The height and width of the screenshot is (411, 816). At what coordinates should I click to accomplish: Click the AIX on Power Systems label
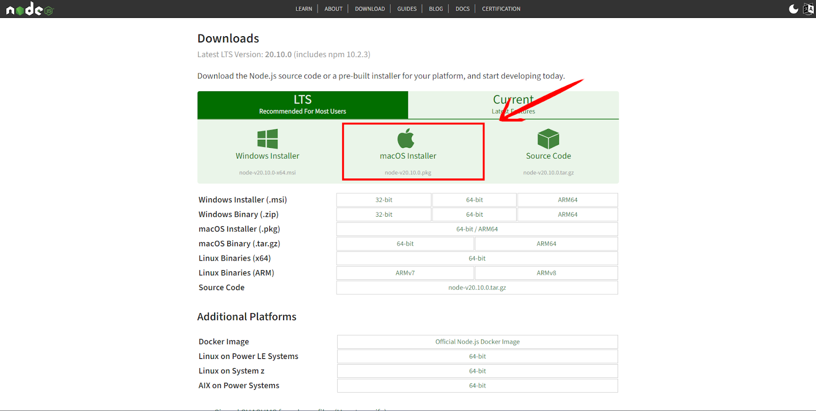click(x=239, y=386)
